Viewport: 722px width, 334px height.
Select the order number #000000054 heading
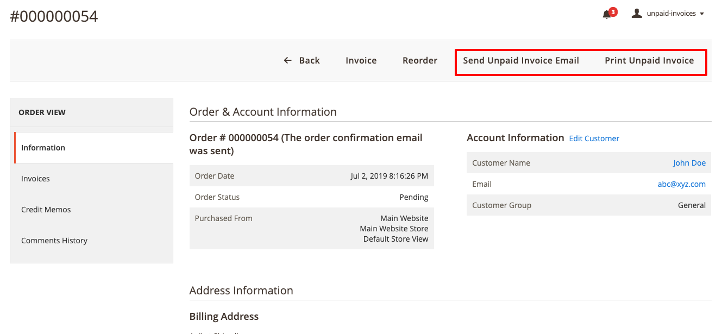point(53,16)
